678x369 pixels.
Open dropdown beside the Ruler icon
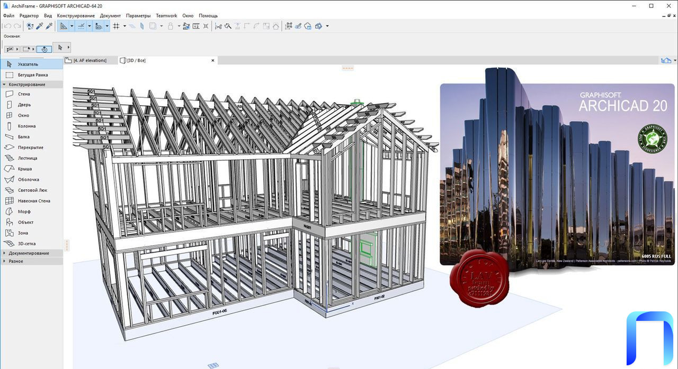click(106, 26)
